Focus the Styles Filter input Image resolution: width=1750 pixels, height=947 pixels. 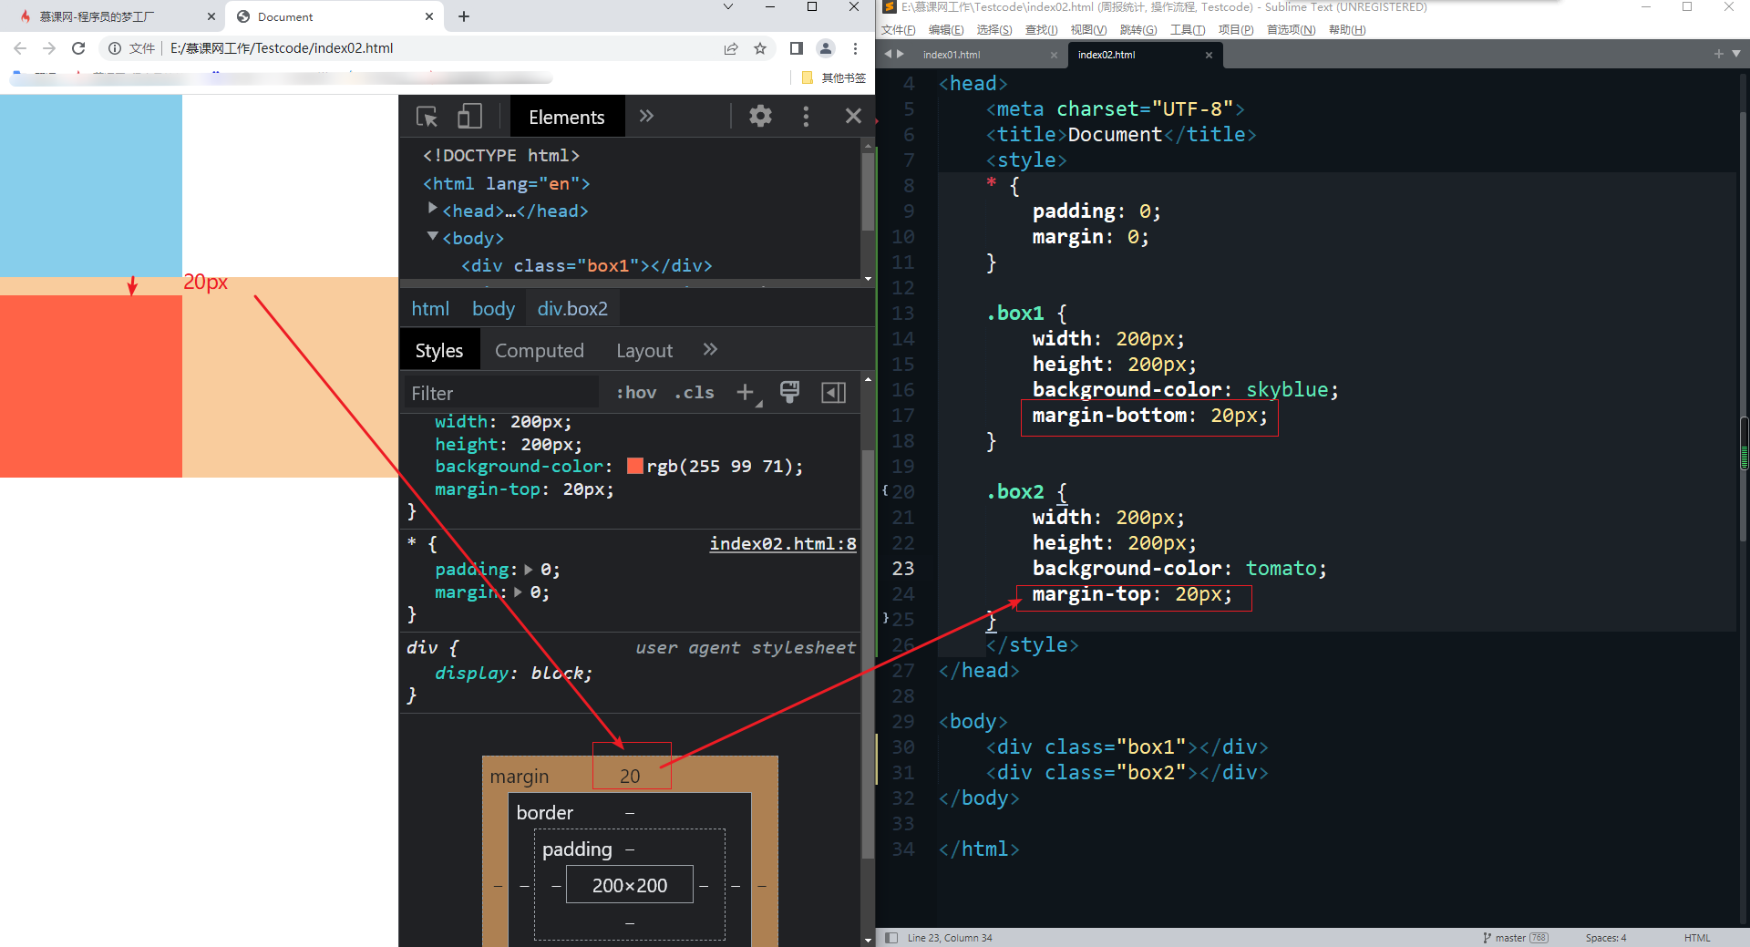point(502,393)
